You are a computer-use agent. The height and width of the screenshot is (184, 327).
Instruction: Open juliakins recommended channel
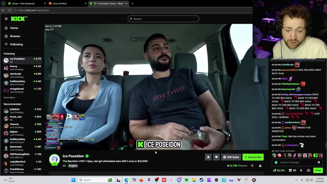click(x=23, y=111)
